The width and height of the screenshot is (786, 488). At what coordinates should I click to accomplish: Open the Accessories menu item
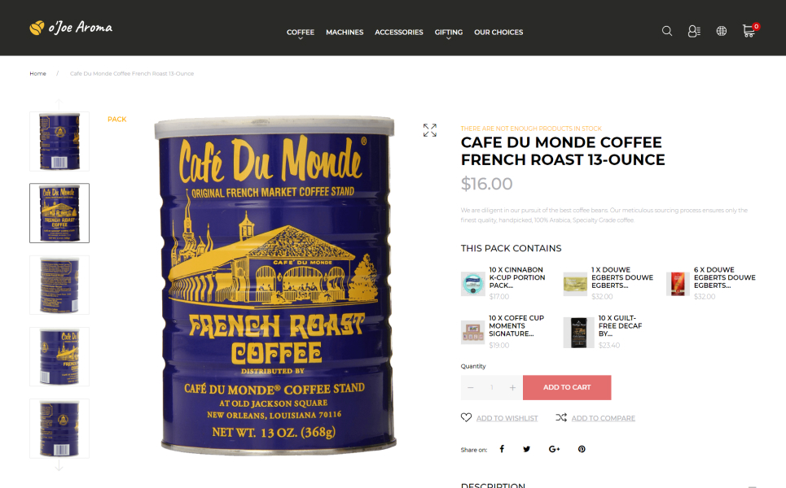(399, 32)
